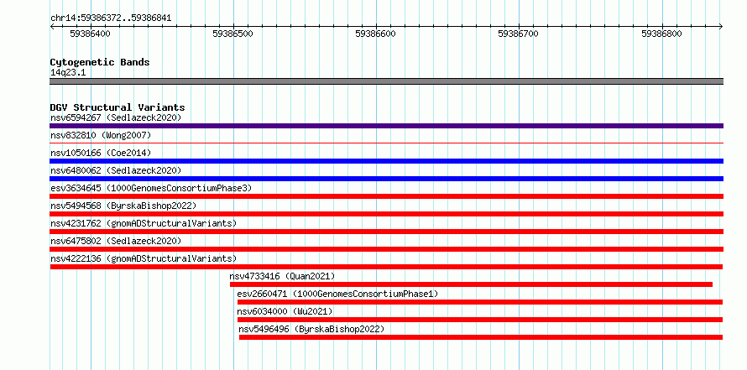Open esv2660471 (1000GenomesConsortiumPhase1) label
The image size is (747, 370).
337,294
